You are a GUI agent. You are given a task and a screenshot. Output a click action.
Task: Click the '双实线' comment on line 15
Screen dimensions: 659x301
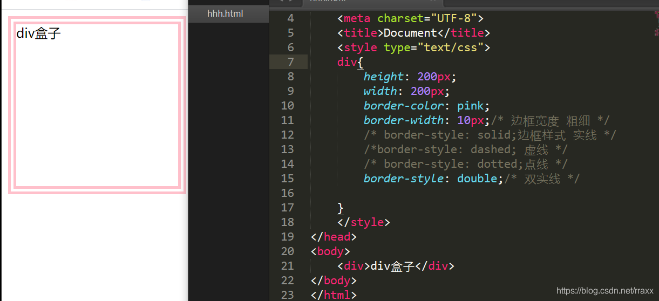point(542,179)
